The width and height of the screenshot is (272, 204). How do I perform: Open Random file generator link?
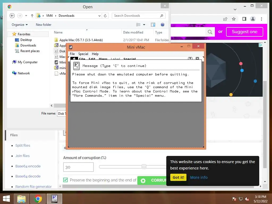point(33,186)
